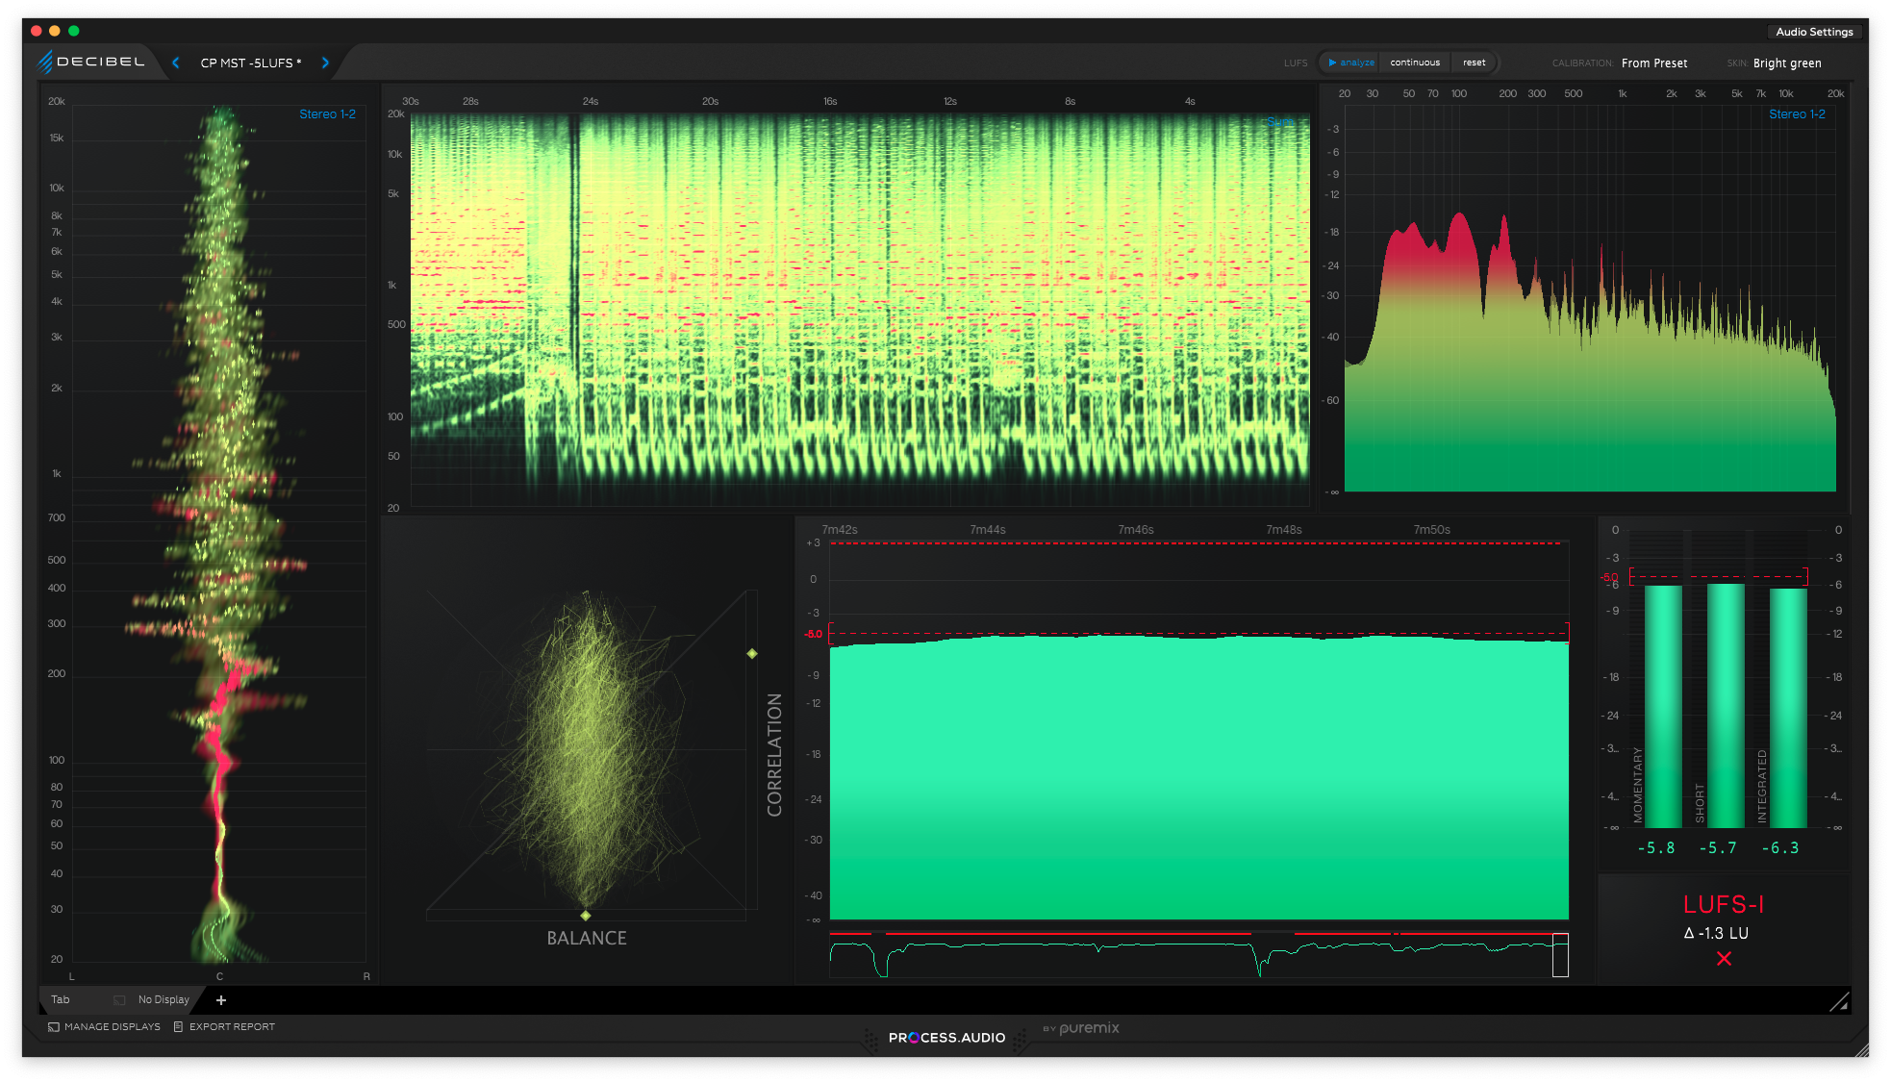Click the window resize corner icon
Viewport: 1891px width, 1083px height.
click(x=1839, y=1002)
